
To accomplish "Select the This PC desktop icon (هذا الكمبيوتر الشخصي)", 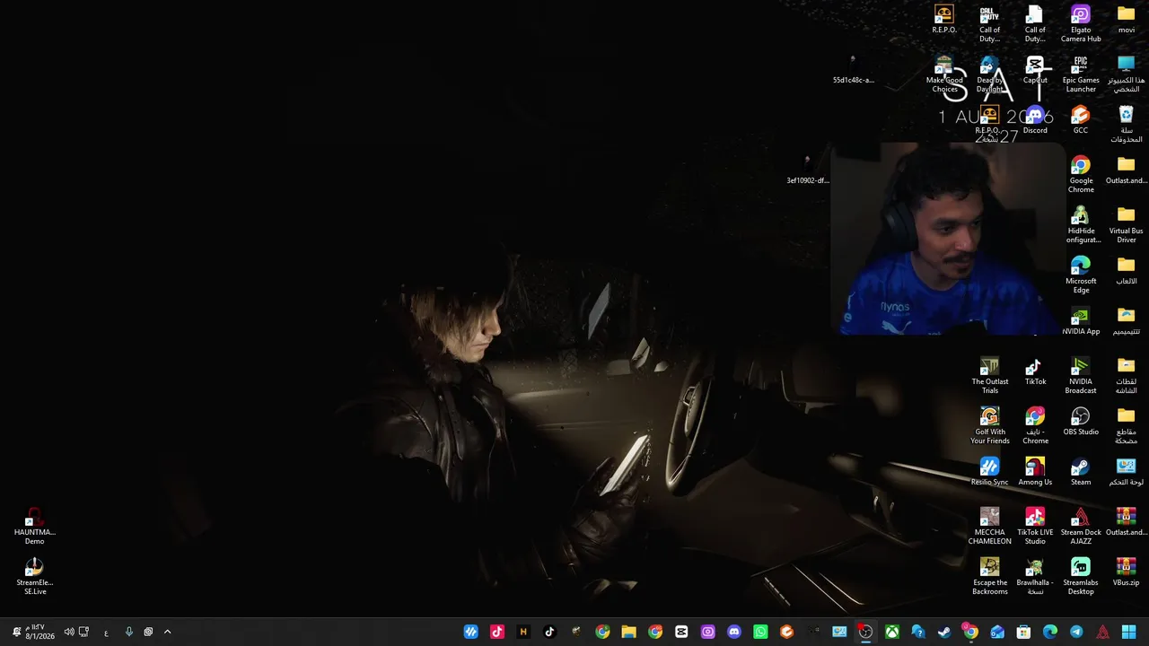I will (x=1127, y=74).
